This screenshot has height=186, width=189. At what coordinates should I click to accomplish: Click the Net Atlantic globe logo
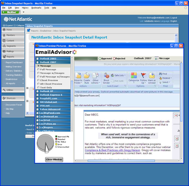pyautogui.click(x=6, y=19)
